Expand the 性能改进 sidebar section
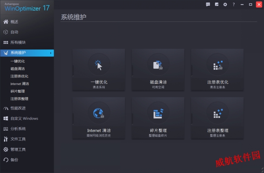 click(27, 108)
